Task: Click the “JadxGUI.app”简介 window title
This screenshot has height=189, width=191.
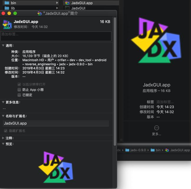Action: click(60, 13)
